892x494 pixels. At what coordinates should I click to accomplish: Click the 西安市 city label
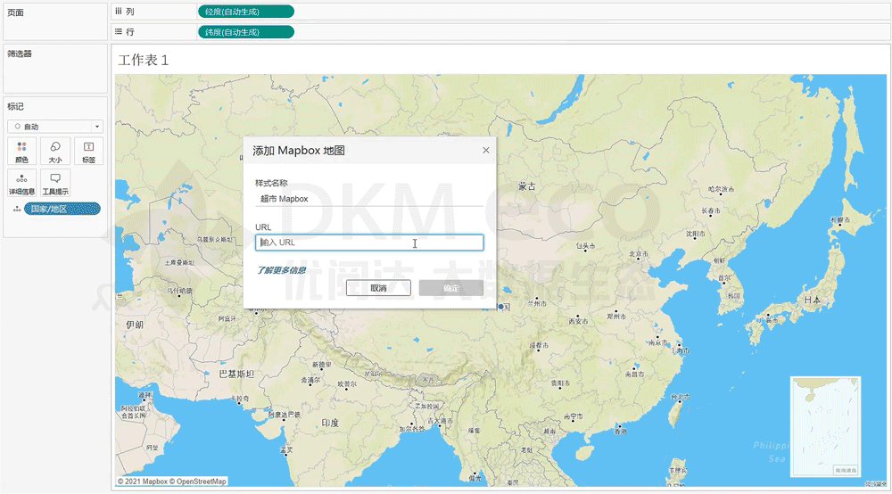click(x=578, y=321)
